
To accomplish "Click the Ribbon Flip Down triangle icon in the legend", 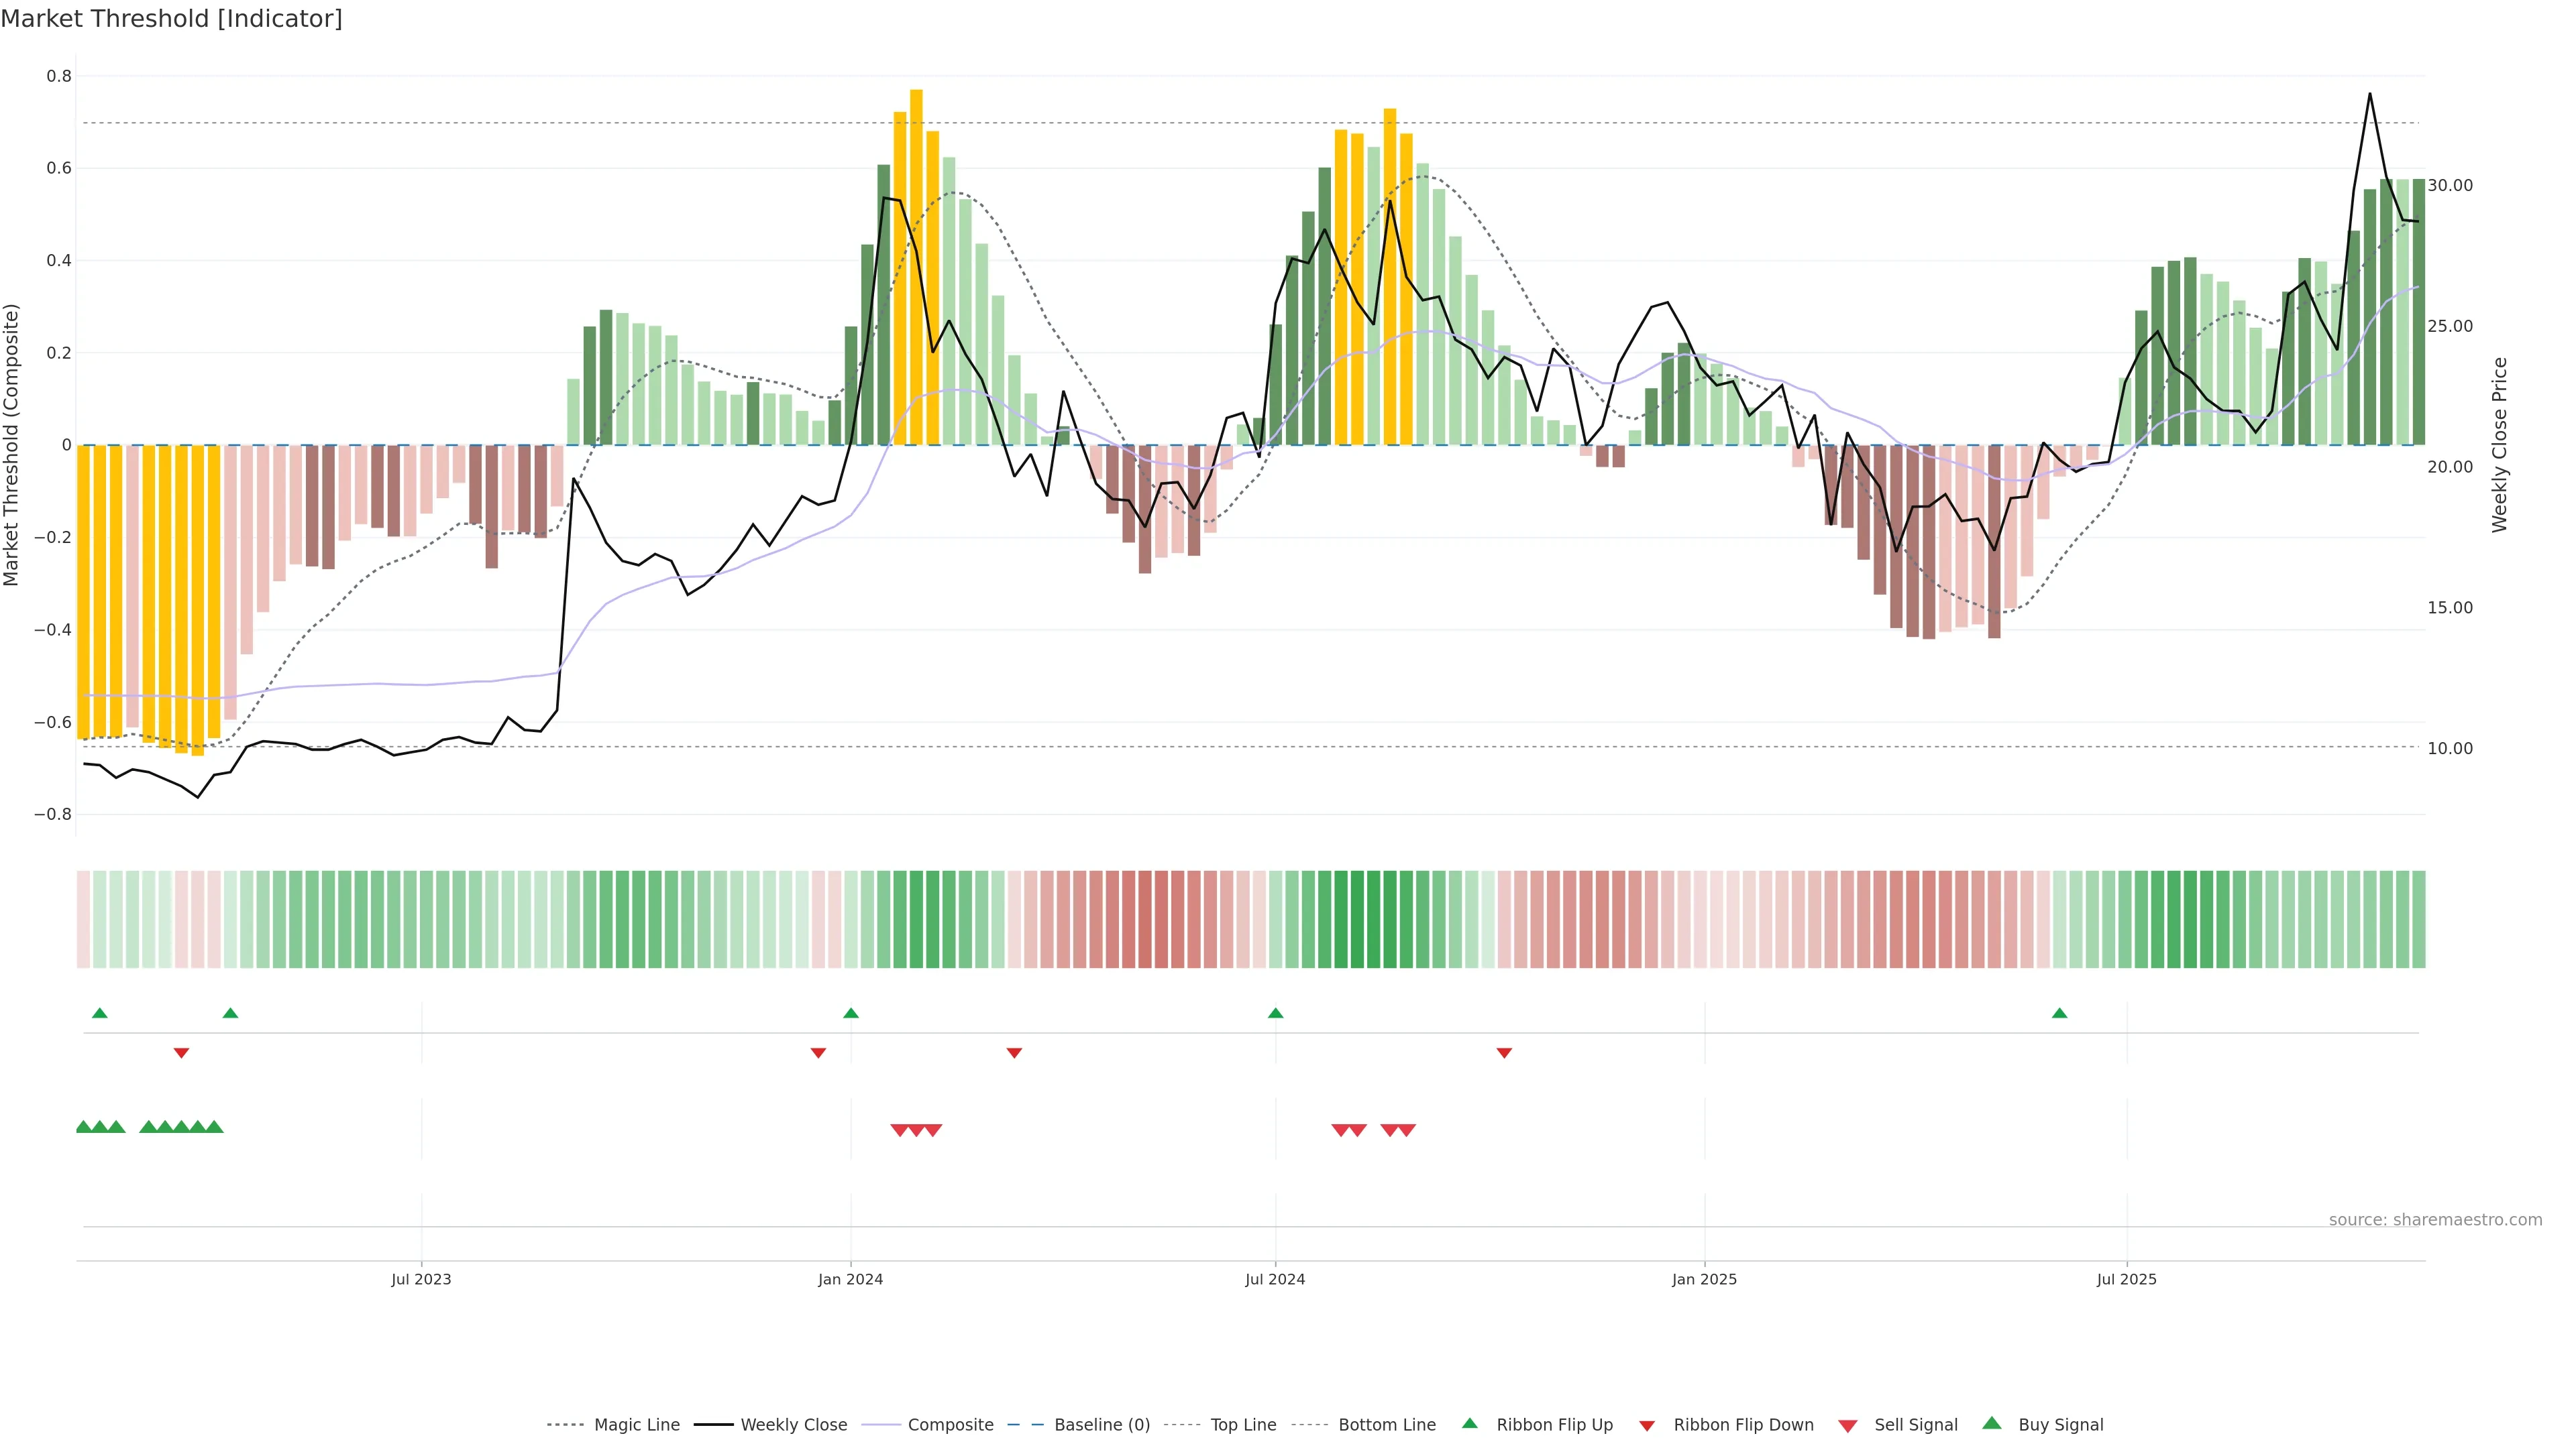I will tap(1647, 1426).
